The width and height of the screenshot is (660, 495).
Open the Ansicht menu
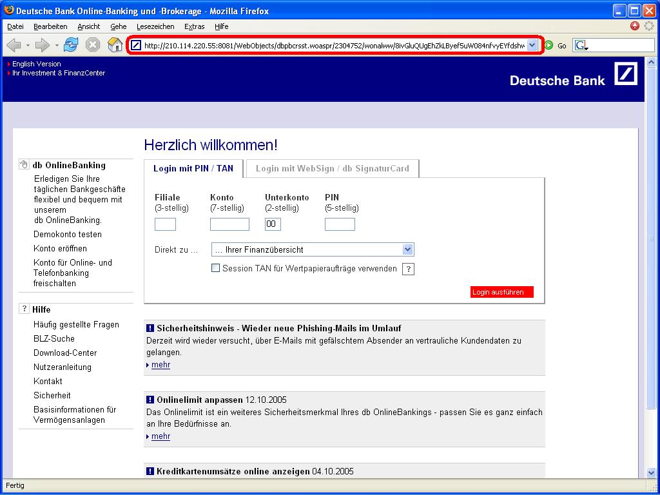(x=89, y=26)
